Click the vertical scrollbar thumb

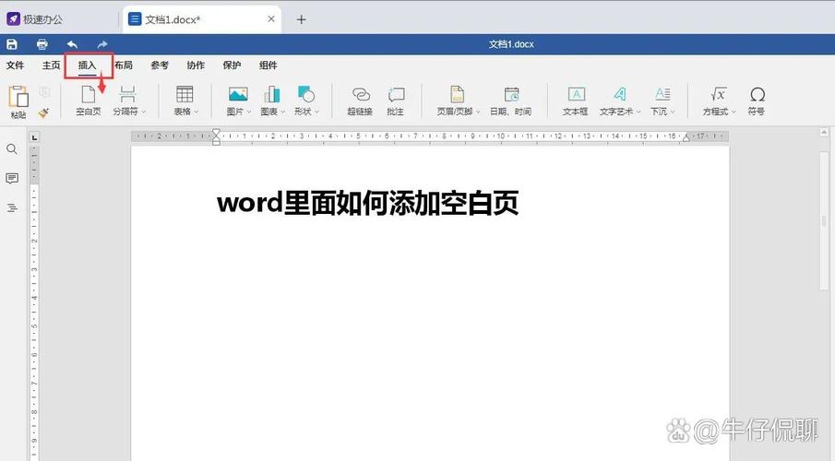point(824,219)
